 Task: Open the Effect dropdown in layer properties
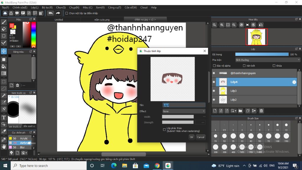click(x=184, y=111)
